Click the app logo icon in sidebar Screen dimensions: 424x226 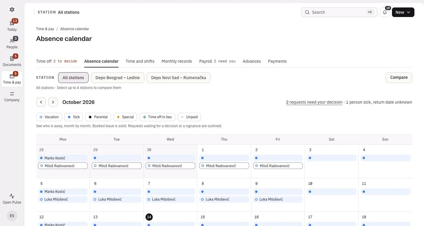[x=12, y=10]
